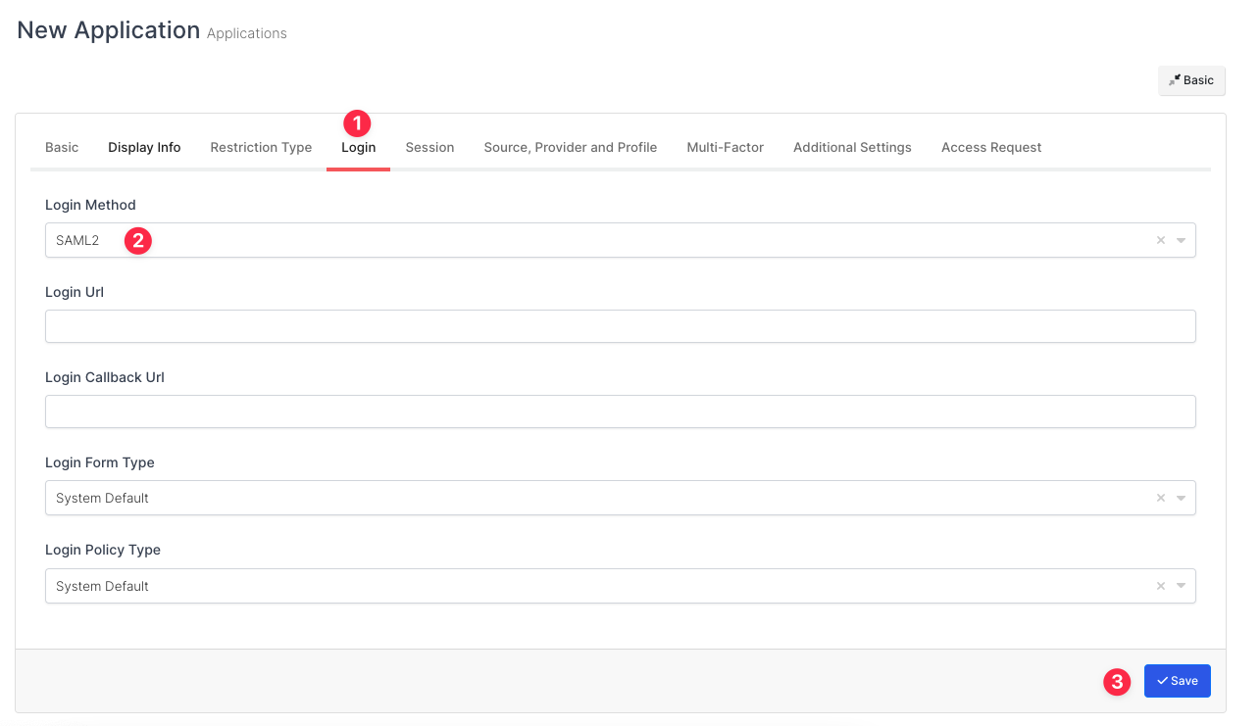Open the Display Info tab

144,147
